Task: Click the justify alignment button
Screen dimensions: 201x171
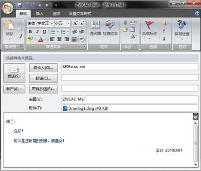Action: (x=74, y=39)
